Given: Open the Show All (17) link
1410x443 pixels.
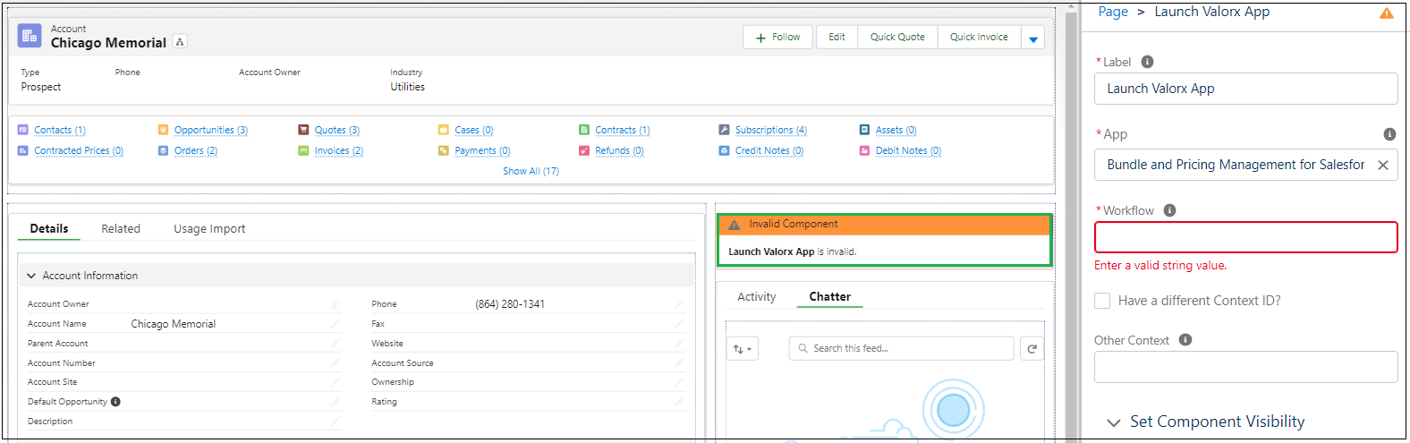Looking at the screenshot, I should [531, 171].
